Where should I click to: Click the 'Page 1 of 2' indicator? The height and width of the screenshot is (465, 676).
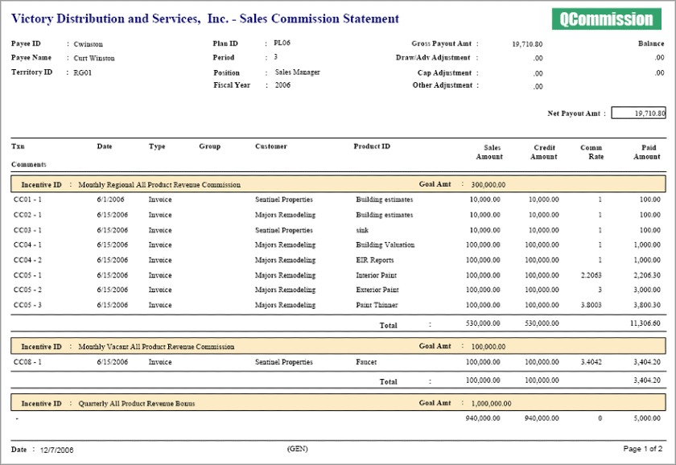click(643, 449)
